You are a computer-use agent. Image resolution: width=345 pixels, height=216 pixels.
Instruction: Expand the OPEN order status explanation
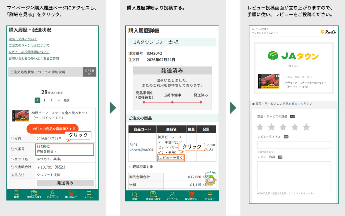pos(89,72)
